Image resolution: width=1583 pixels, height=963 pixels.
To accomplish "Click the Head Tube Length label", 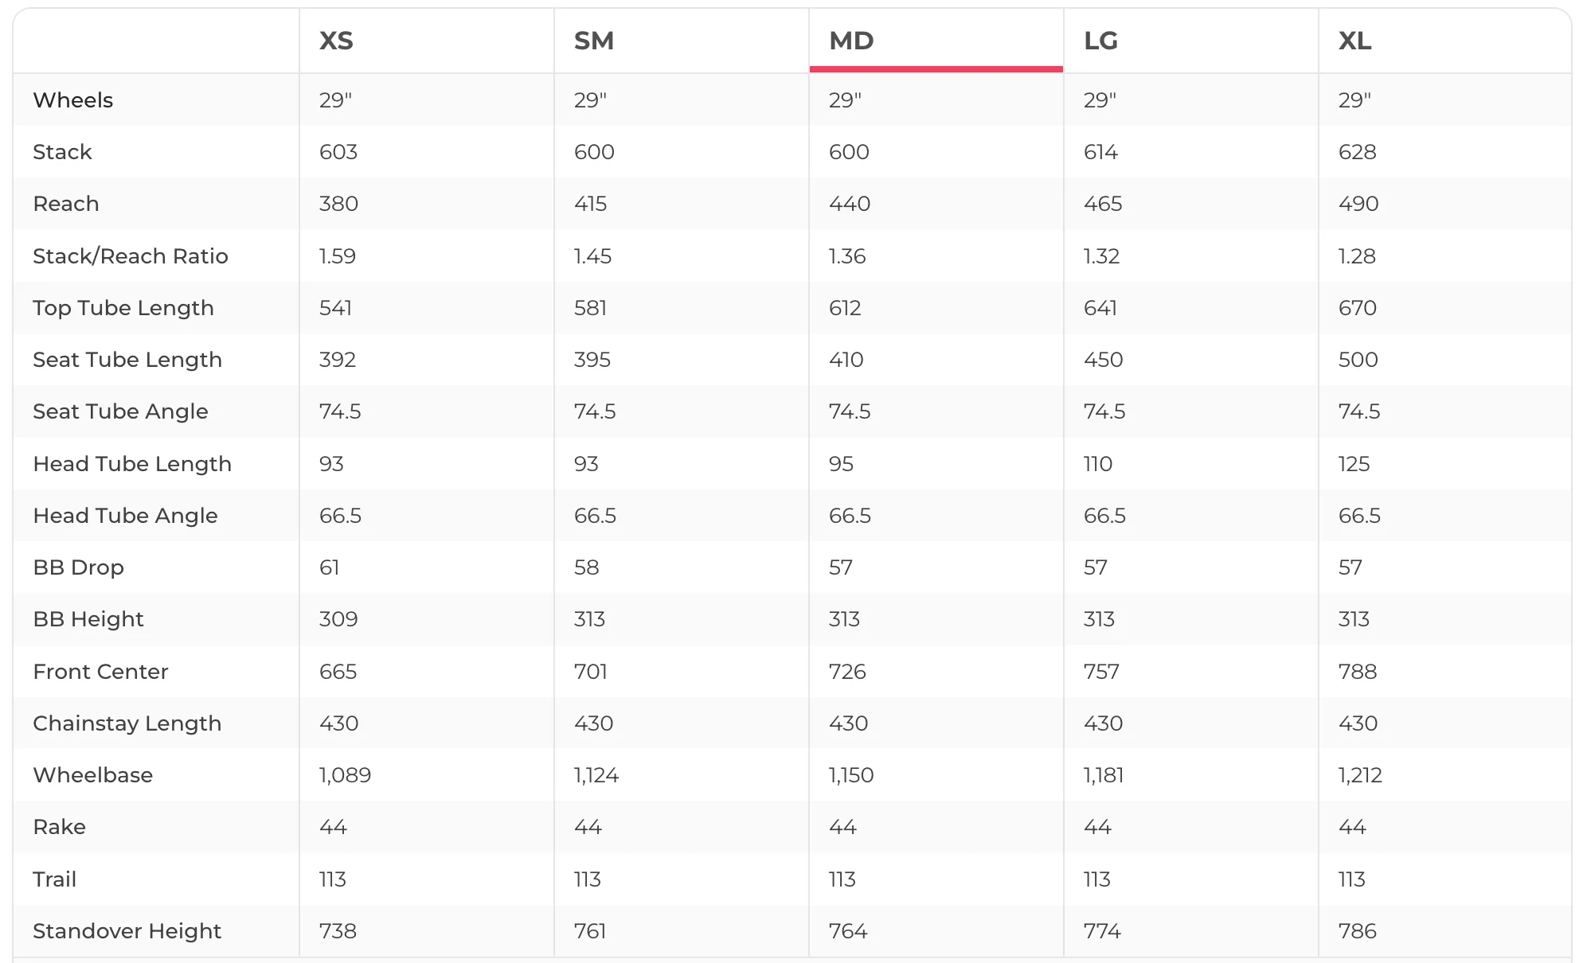I will (132, 464).
